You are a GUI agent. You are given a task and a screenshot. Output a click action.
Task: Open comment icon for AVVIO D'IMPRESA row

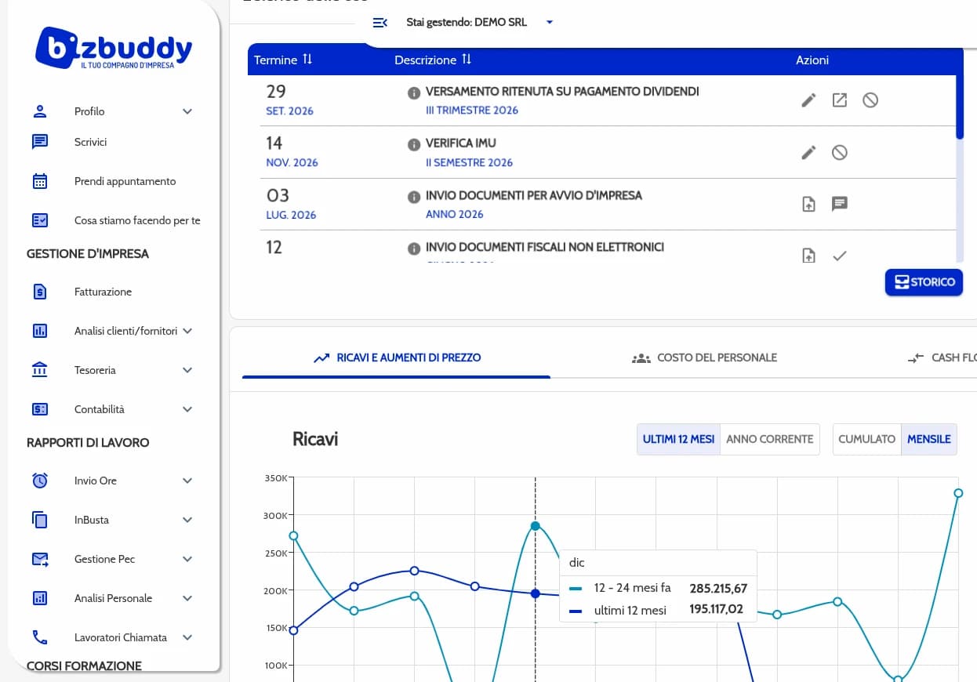pyautogui.click(x=840, y=204)
